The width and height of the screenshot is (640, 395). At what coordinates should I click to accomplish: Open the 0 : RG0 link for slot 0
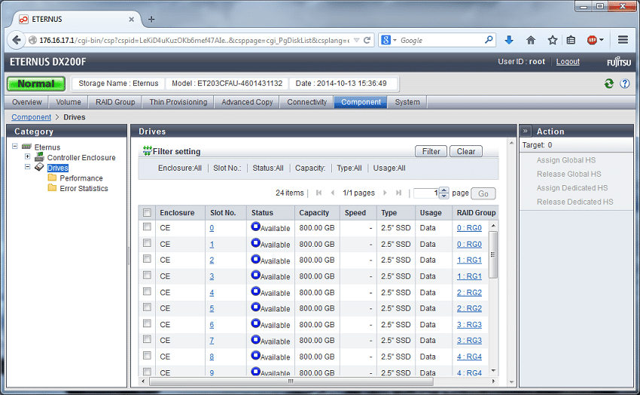[x=469, y=228]
